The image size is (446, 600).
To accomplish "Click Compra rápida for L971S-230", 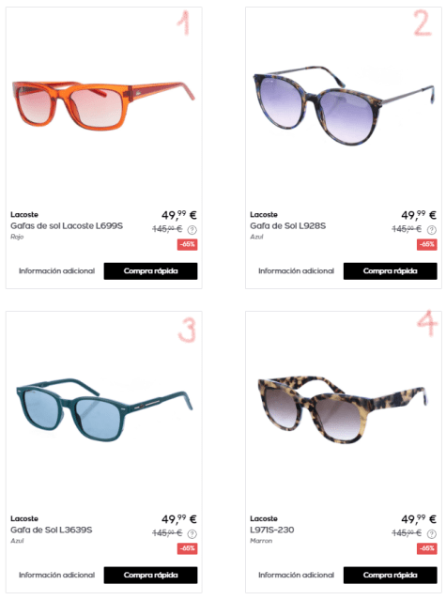I will [391, 575].
